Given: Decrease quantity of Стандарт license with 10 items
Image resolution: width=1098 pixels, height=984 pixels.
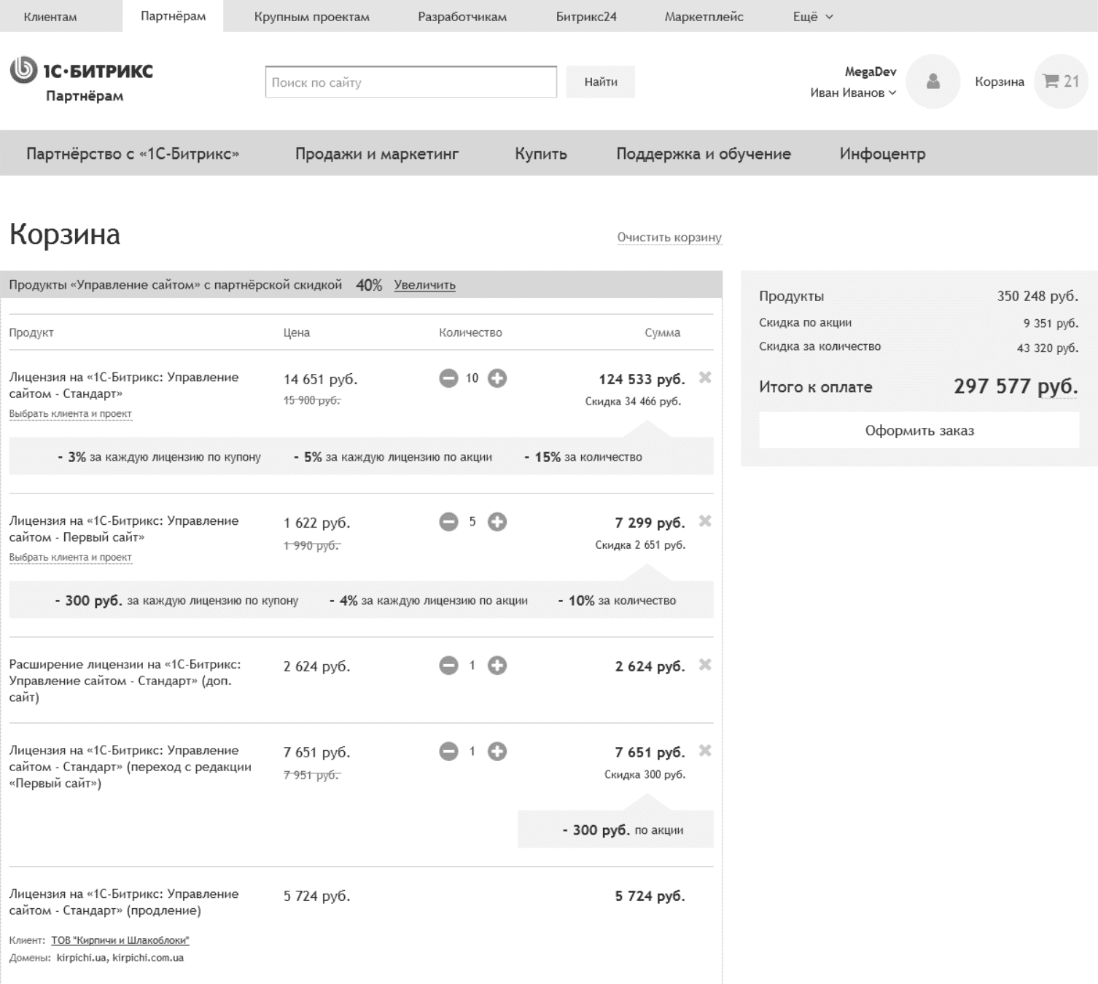Looking at the screenshot, I should [x=448, y=378].
